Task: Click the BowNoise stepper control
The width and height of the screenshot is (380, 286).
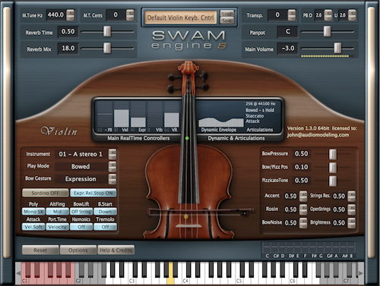Action: tap(303, 223)
